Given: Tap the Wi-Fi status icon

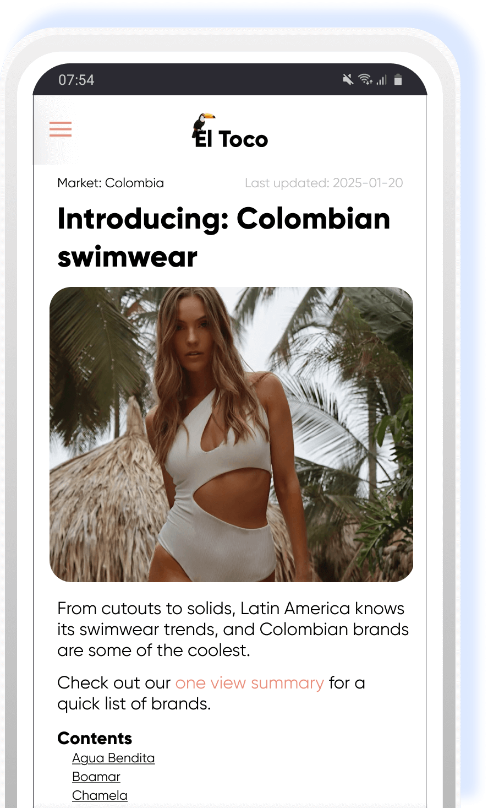Looking at the screenshot, I should (x=365, y=80).
